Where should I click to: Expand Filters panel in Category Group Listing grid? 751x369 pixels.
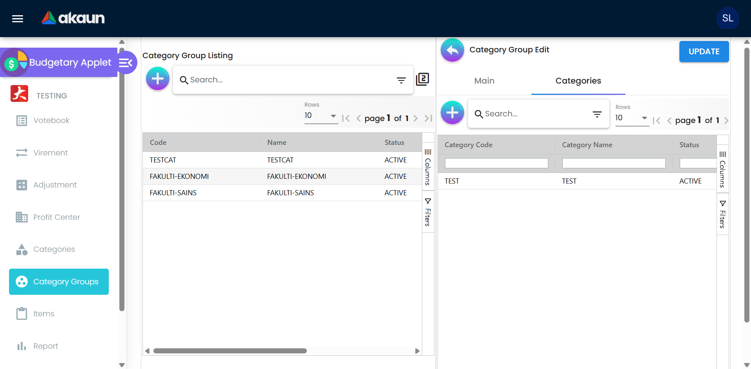tap(428, 212)
